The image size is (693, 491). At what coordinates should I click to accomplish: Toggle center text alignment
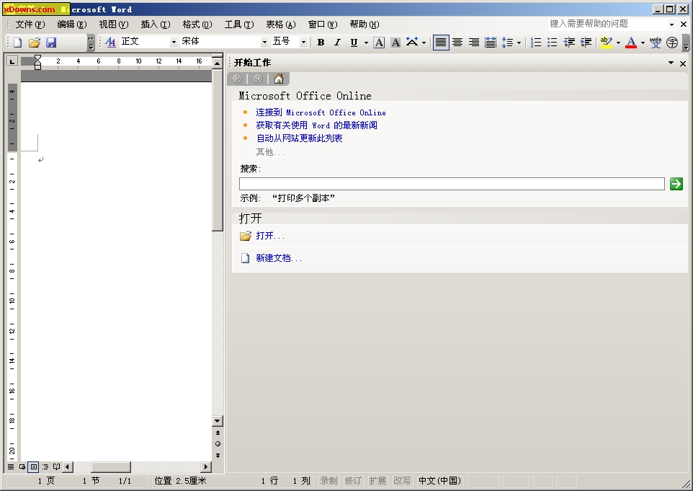(x=457, y=43)
